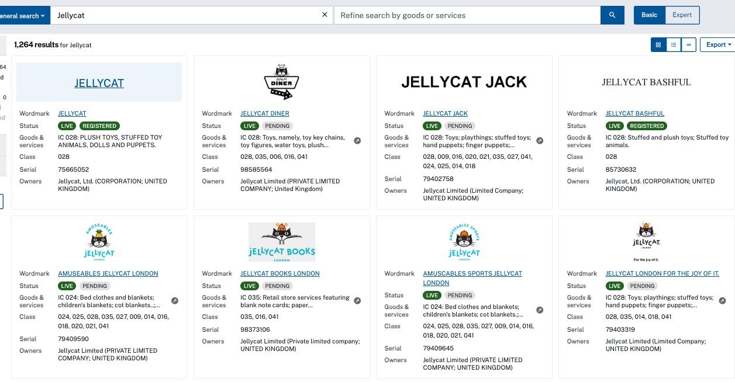
Task: Expand goods and services for JELLYCAT DINER
Action: (x=357, y=141)
